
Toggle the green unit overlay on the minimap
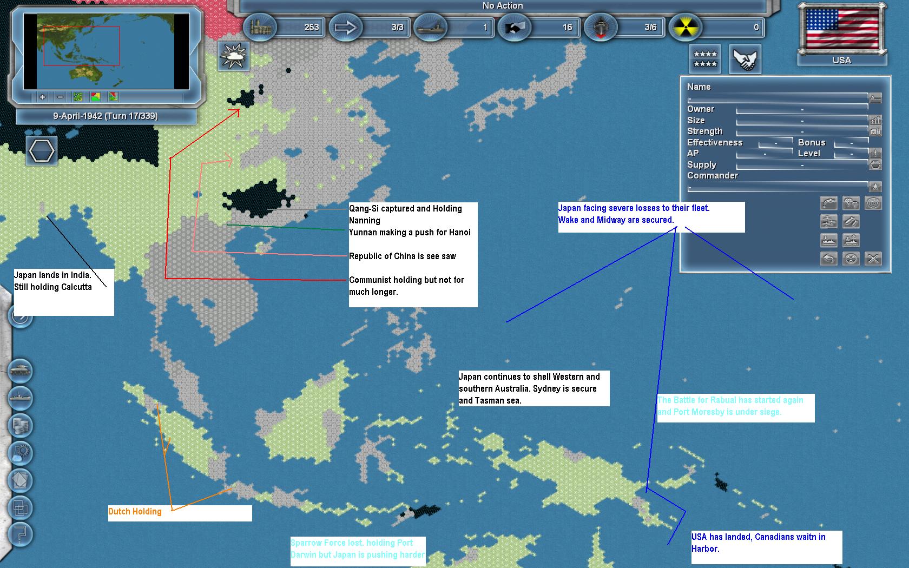pos(78,97)
